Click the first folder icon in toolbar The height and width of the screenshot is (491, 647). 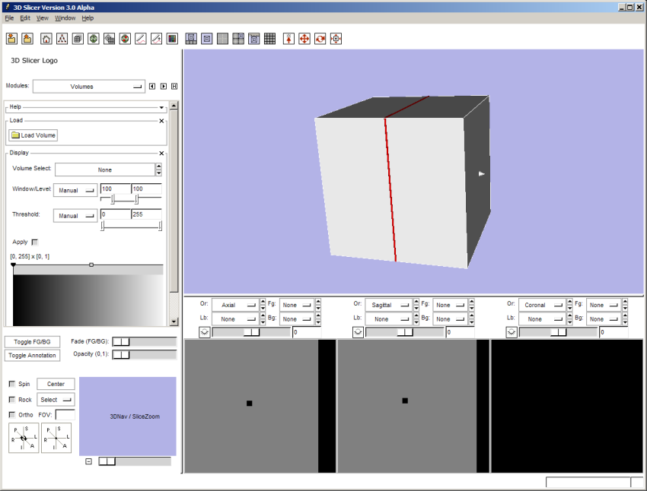pos(11,39)
